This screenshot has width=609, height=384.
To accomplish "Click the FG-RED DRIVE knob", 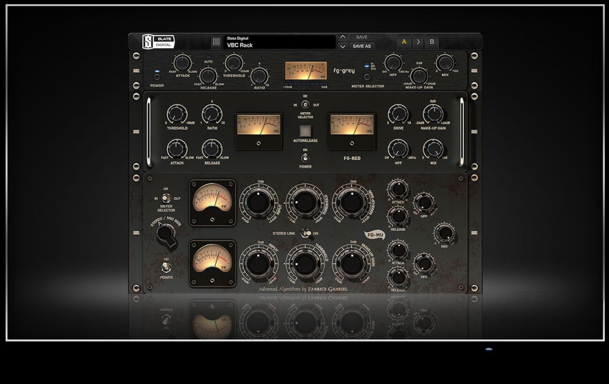I will coord(398,114).
